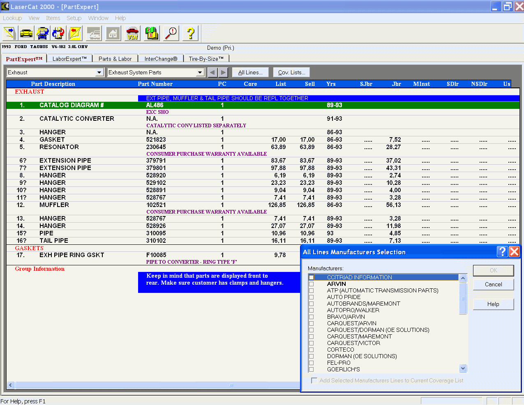Click the left arrow button beside All Lines
This screenshot has width=524, height=405.
(x=212, y=72)
